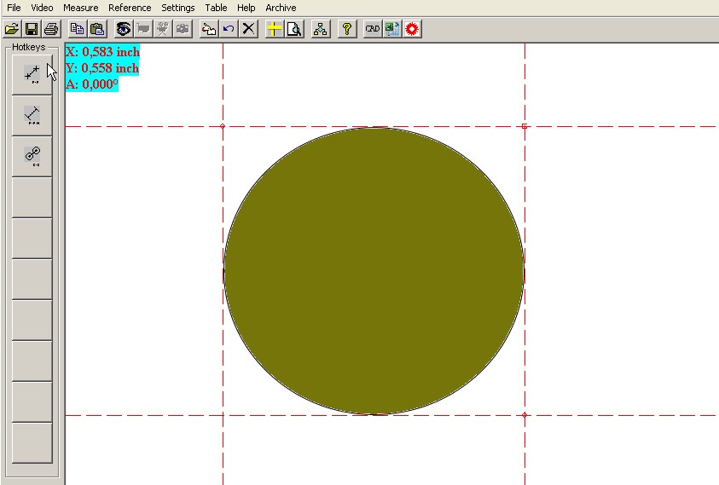Toggle the yellow crosshair icon
Image resolution: width=719 pixels, height=485 pixels.
tap(274, 29)
